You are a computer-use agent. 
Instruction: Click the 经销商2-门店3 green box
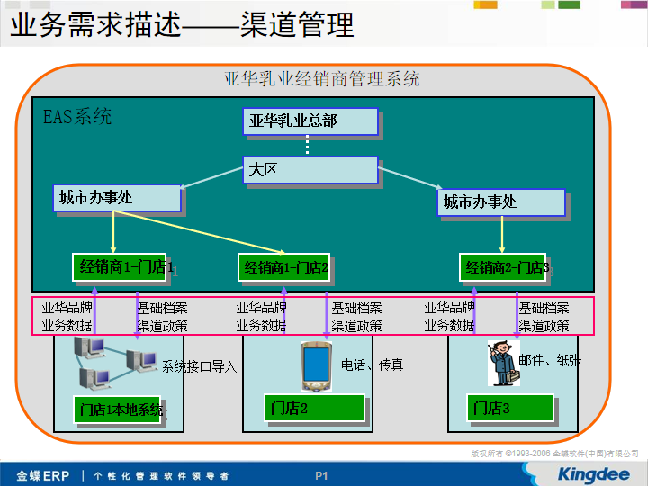(503, 267)
